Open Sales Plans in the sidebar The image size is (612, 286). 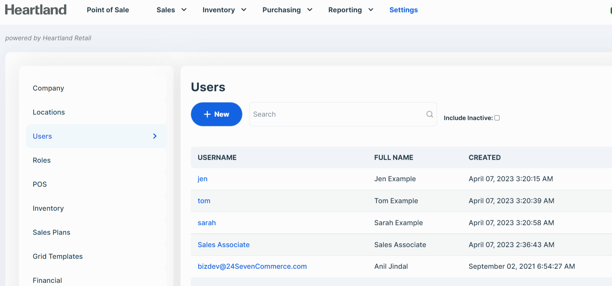[x=96, y=232]
